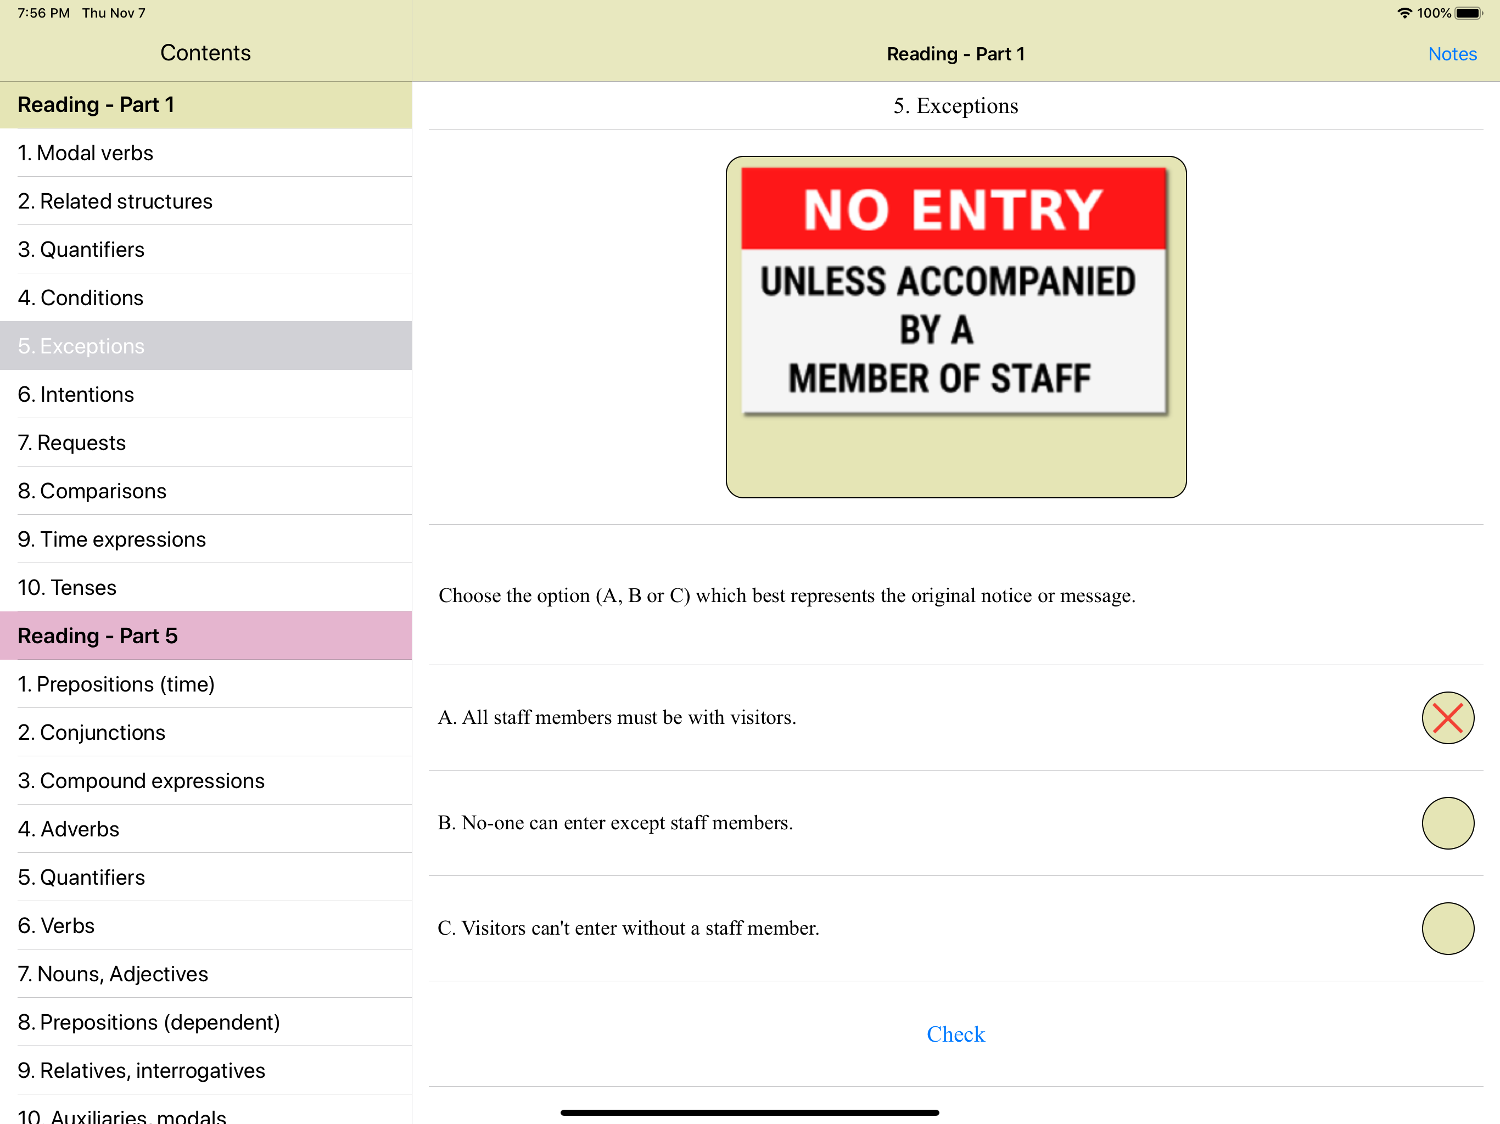The height and width of the screenshot is (1124, 1500).
Task: Open the 8. Comparisons lesson
Action: click(x=206, y=490)
